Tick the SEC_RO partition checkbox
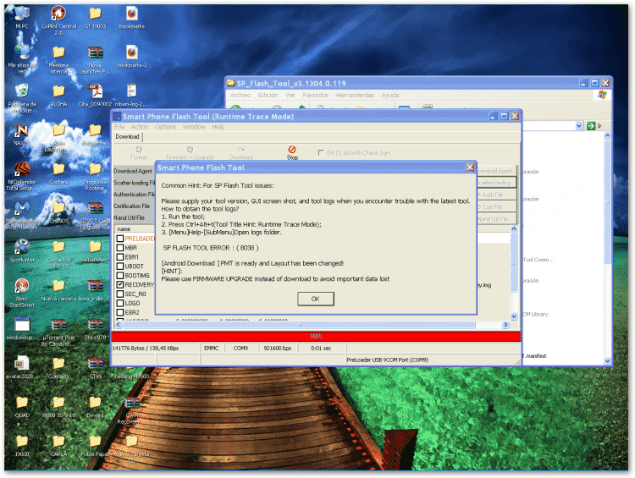 click(x=120, y=294)
